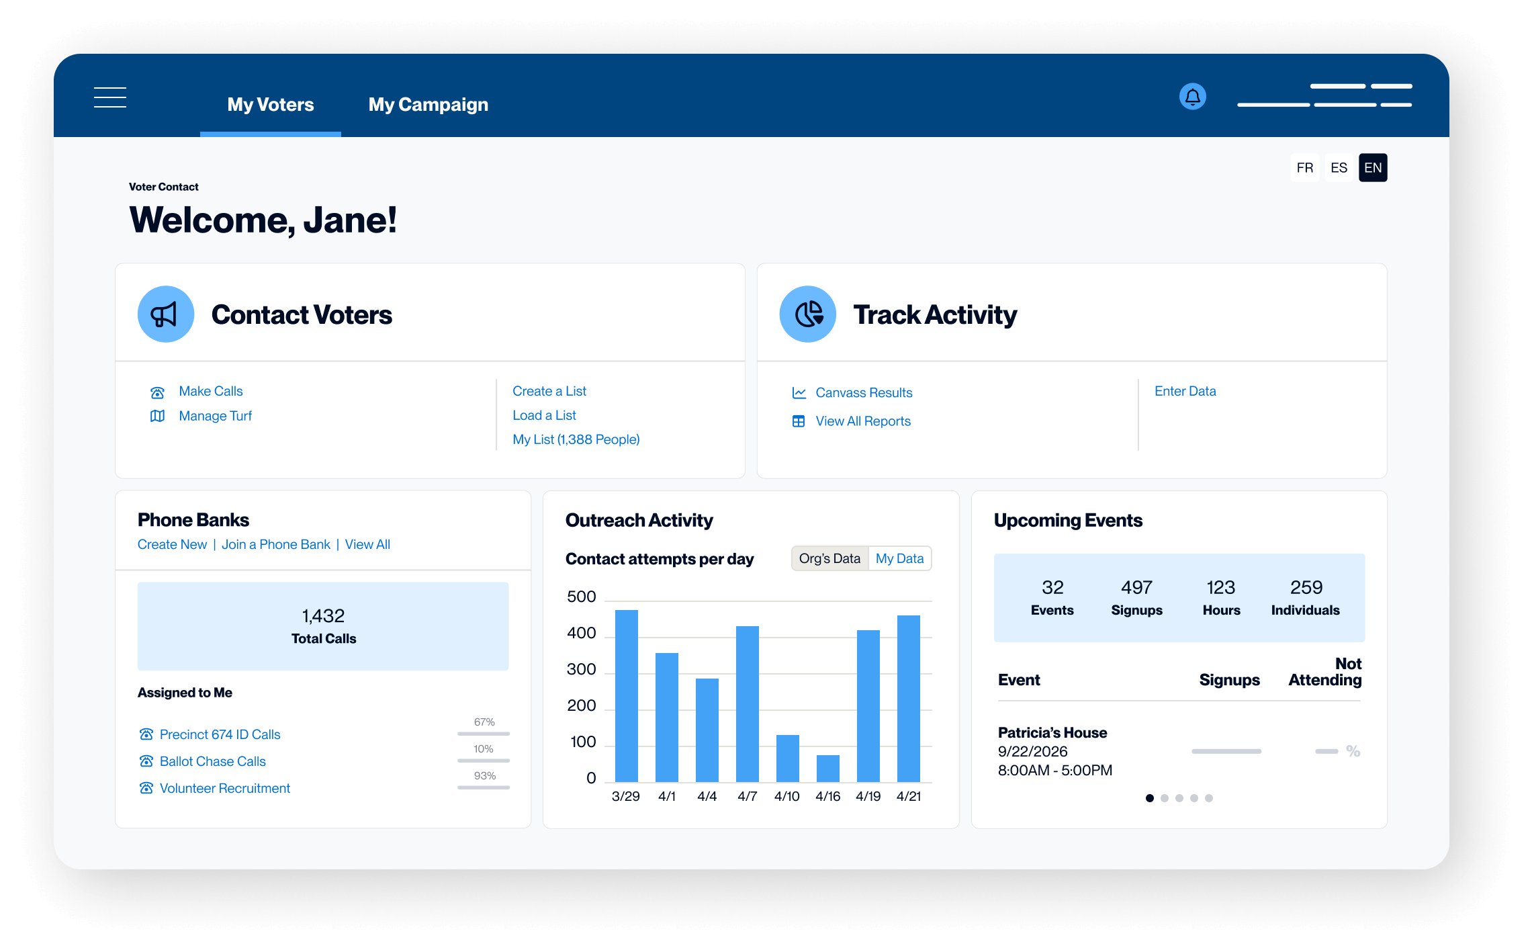Image resolution: width=1530 pixels, height=950 pixels.
Task: Click the Precinct 674 ID Calls progress bar
Action: (x=483, y=734)
